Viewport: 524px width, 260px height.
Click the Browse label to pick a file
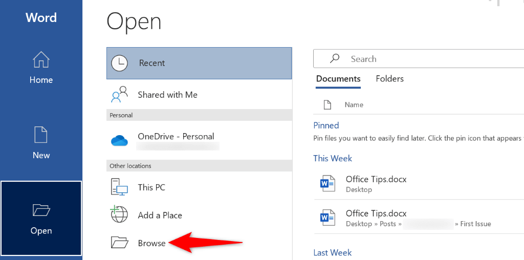tap(151, 243)
